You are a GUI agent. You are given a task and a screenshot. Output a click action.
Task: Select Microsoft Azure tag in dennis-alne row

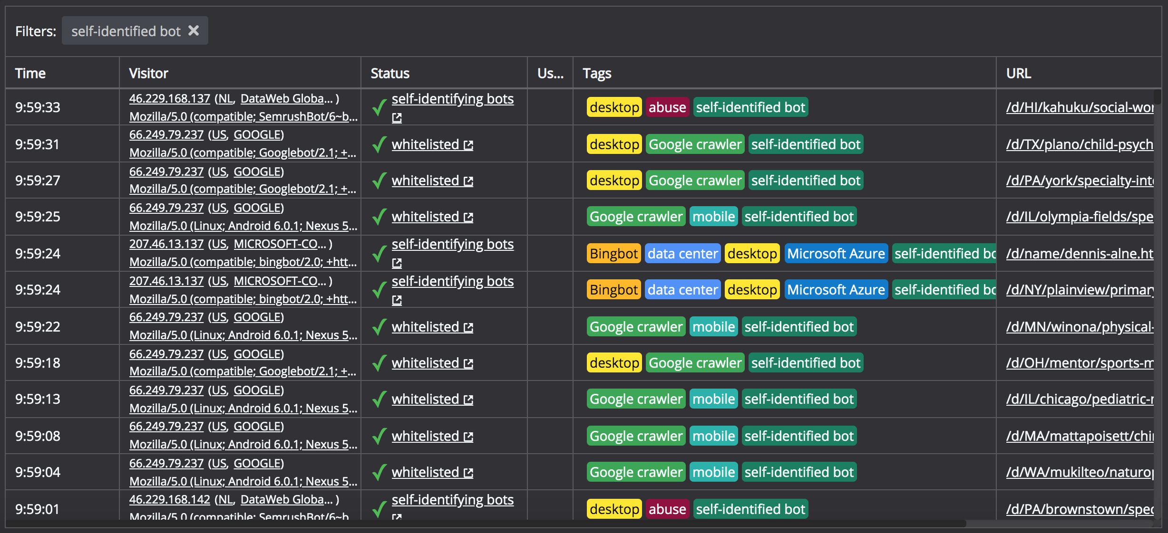(x=836, y=254)
